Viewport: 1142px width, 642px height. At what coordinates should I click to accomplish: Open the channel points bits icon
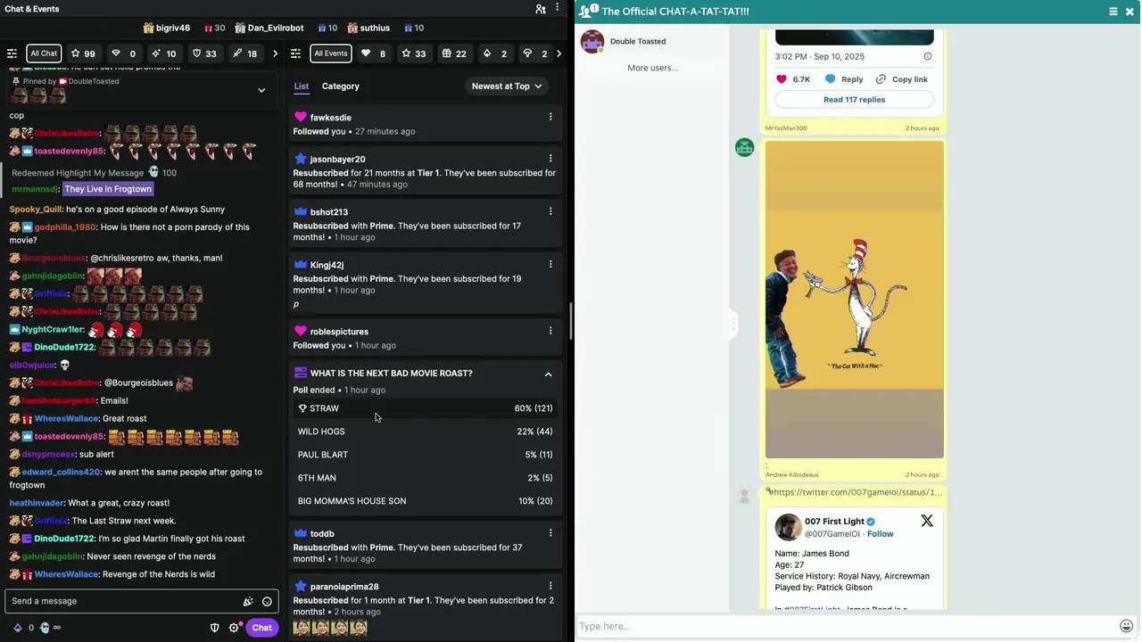[17, 628]
